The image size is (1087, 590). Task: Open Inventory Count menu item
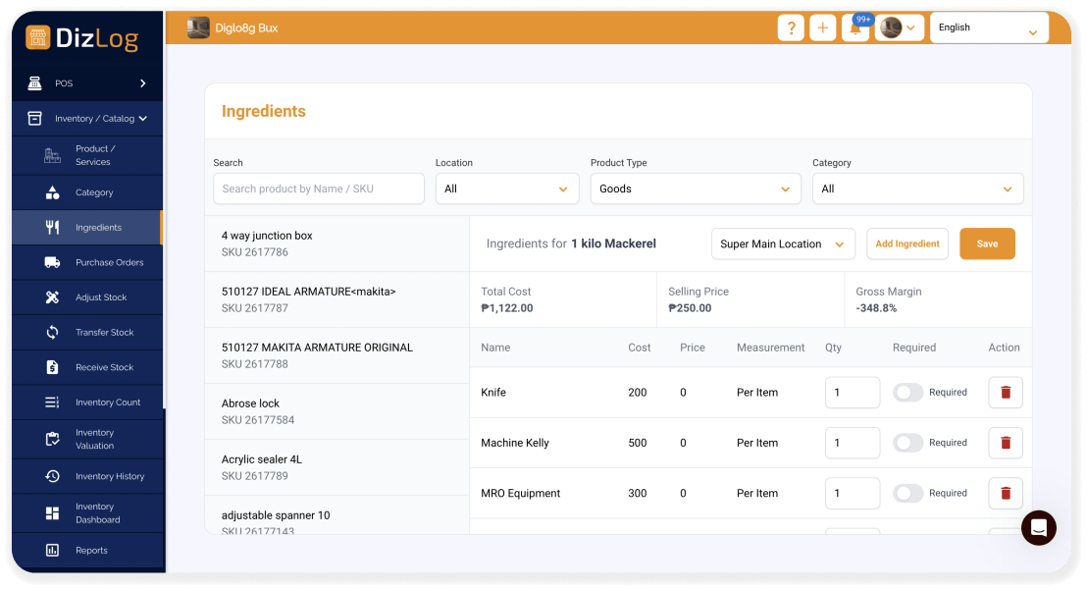107,402
